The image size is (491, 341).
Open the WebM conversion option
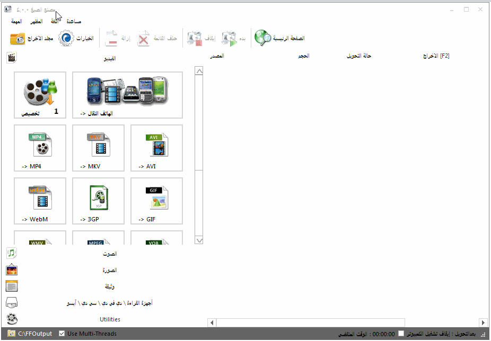[40, 201]
